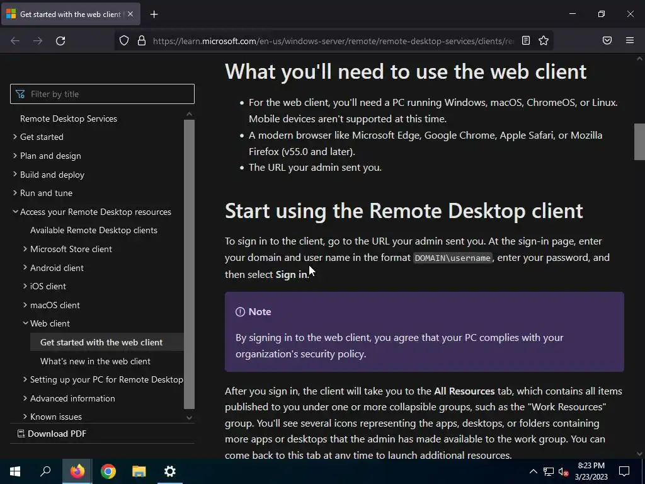Viewport: 645px width, 484px height.
Task: Open the tracking protection shield icon
Action: [124, 41]
